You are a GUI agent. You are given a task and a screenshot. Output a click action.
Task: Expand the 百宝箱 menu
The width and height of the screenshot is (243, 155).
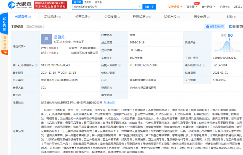pyautogui.click(x=192, y=6)
